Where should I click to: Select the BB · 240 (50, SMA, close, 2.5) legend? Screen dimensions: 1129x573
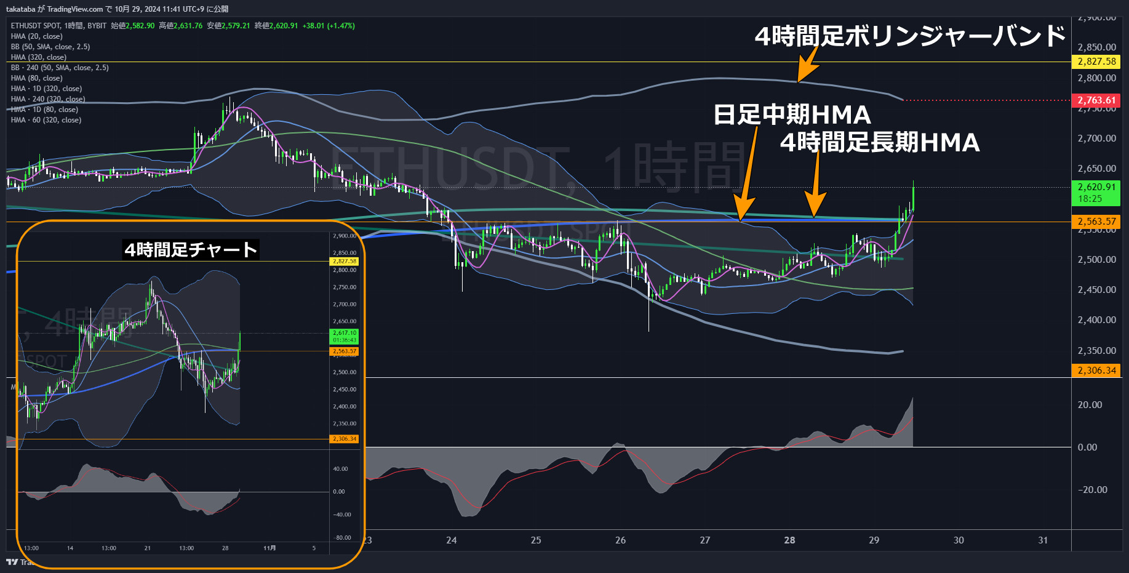60,68
